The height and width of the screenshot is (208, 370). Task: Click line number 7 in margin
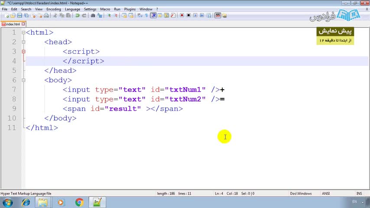[14, 90]
